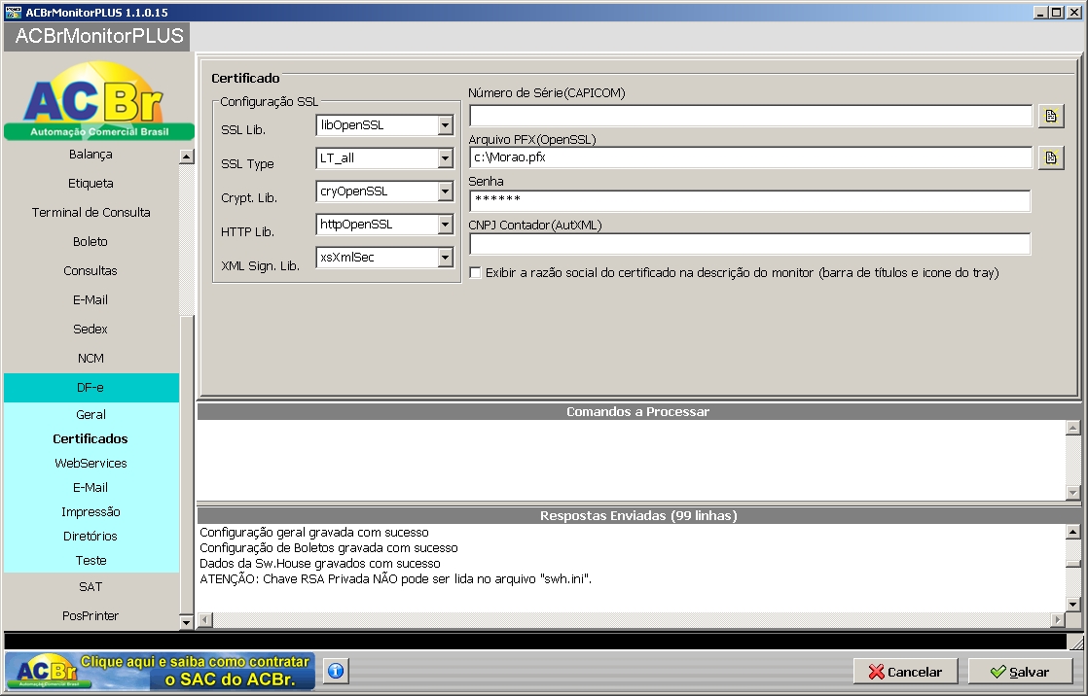
Task: Click the ACBr SAC banner
Action: click(x=161, y=671)
